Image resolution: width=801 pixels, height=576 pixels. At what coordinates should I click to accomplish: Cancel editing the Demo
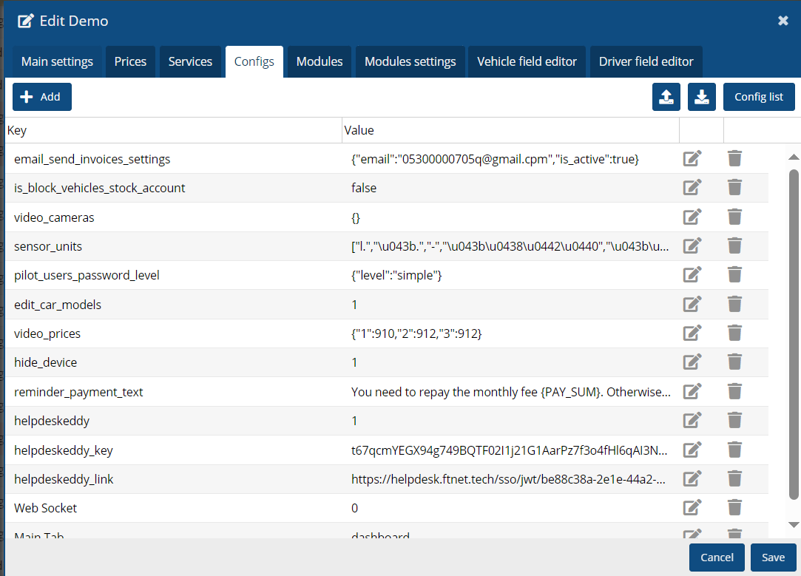click(x=716, y=558)
